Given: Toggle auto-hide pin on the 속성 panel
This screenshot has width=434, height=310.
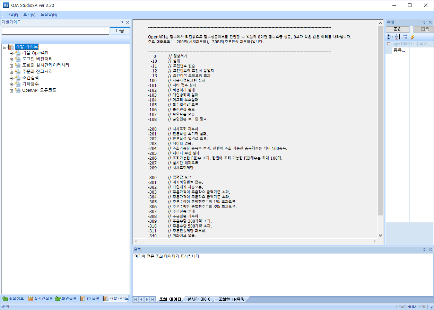Looking at the screenshot, I should click(x=424, y=22).
